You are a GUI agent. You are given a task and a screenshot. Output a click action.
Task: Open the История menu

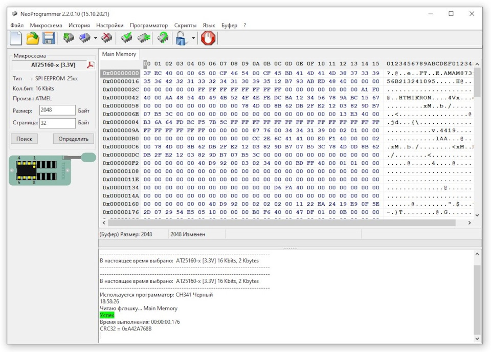tap(79, 26)
